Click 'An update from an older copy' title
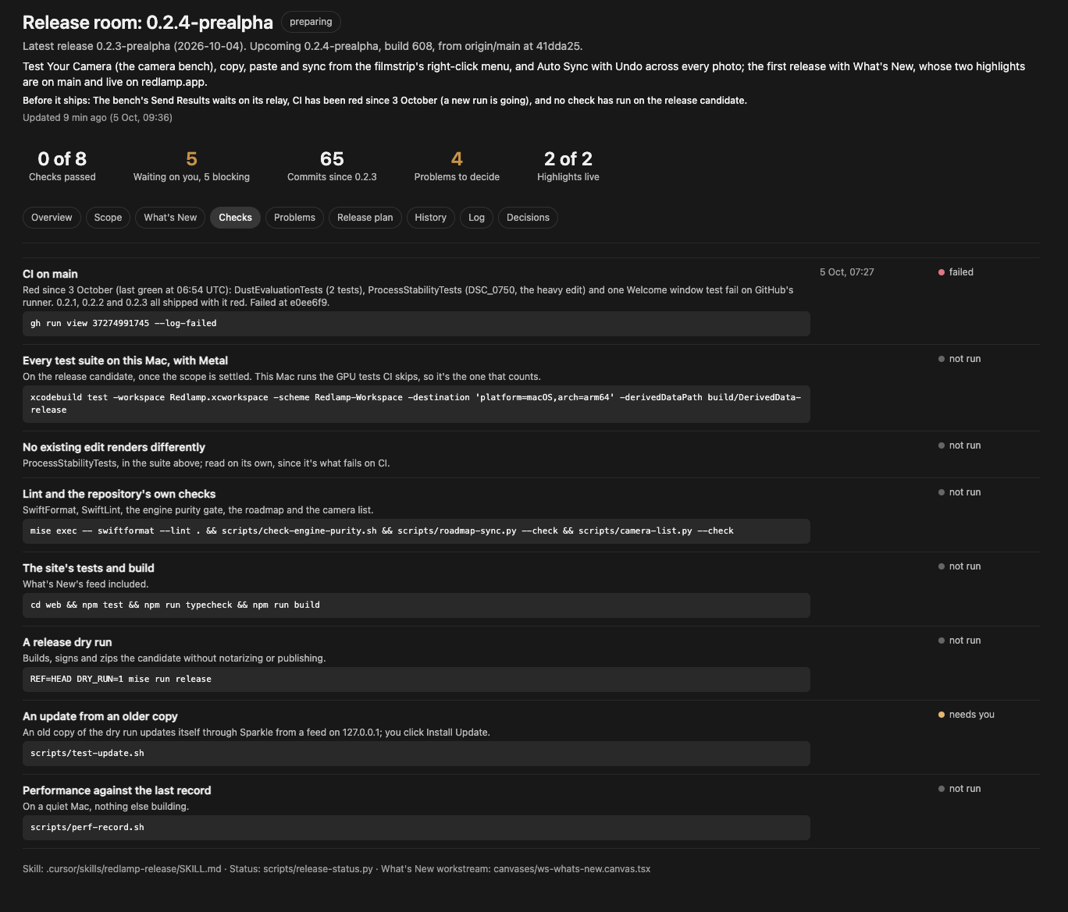Image resolution: width=1068 pixels, height=912 pixels. coord(100,716)
